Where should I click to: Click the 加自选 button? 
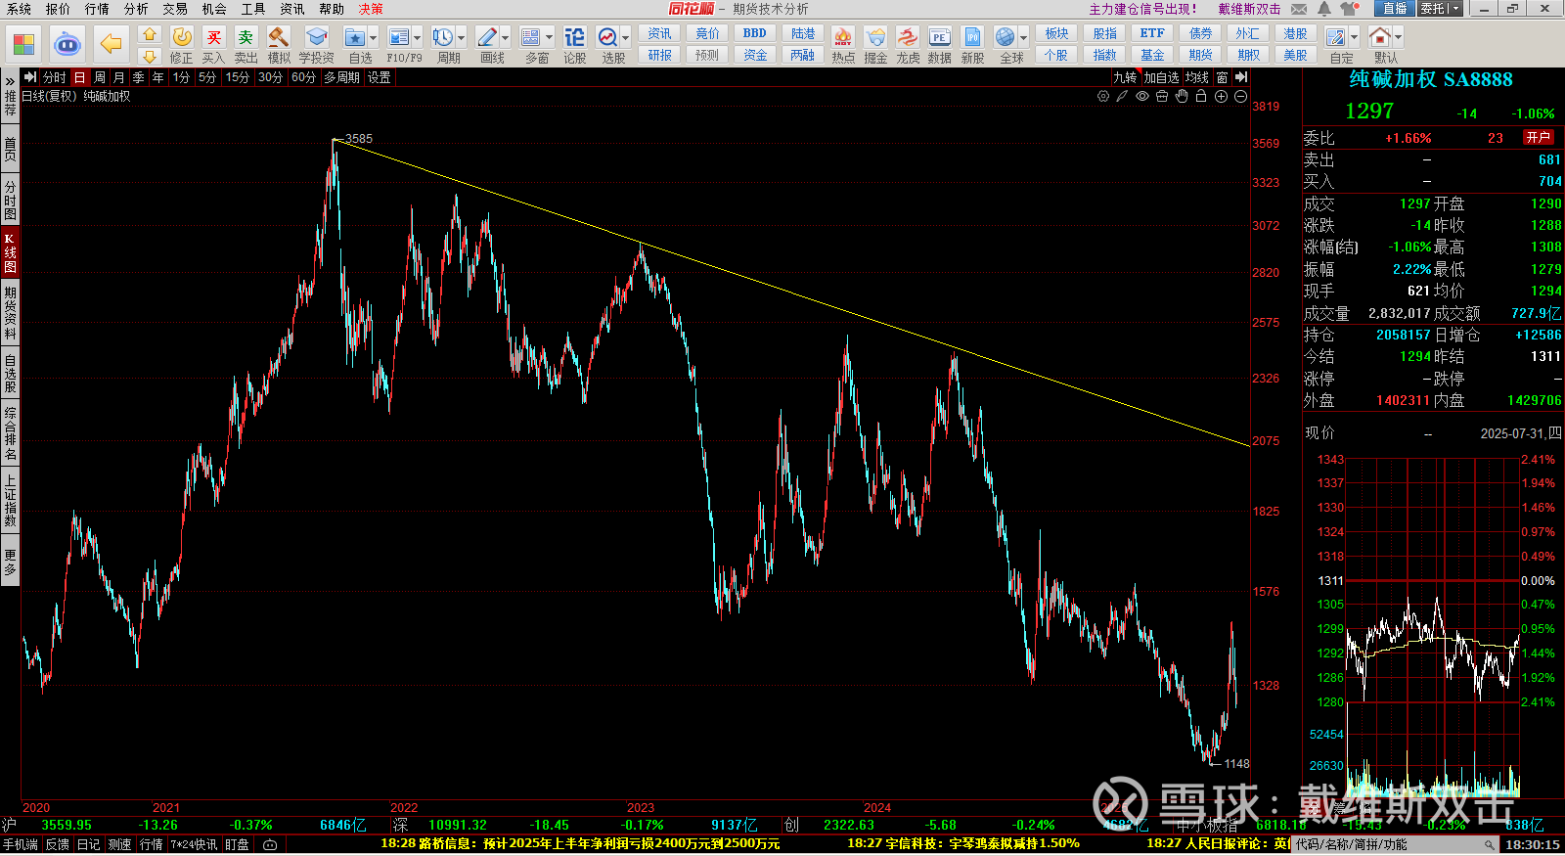pyautogui.click(x=1162, y=77)
